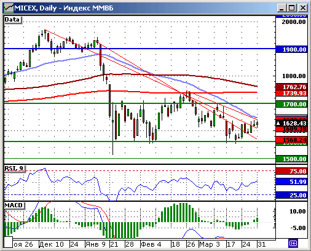The image size is (311, 251).
Task: Select the 1500.00 green level tag
Action: click(x=291, y=159)
